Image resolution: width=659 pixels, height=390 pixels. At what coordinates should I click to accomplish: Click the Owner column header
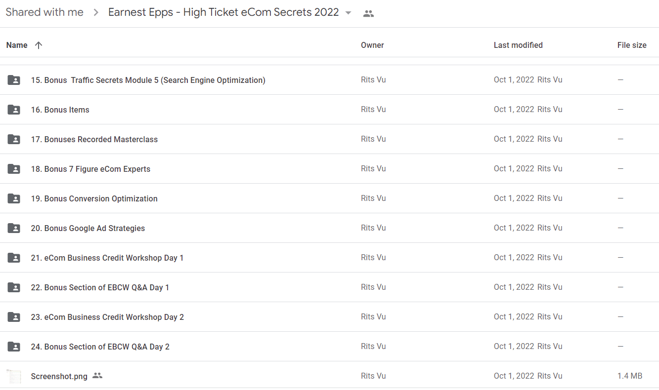pos(372,45)
